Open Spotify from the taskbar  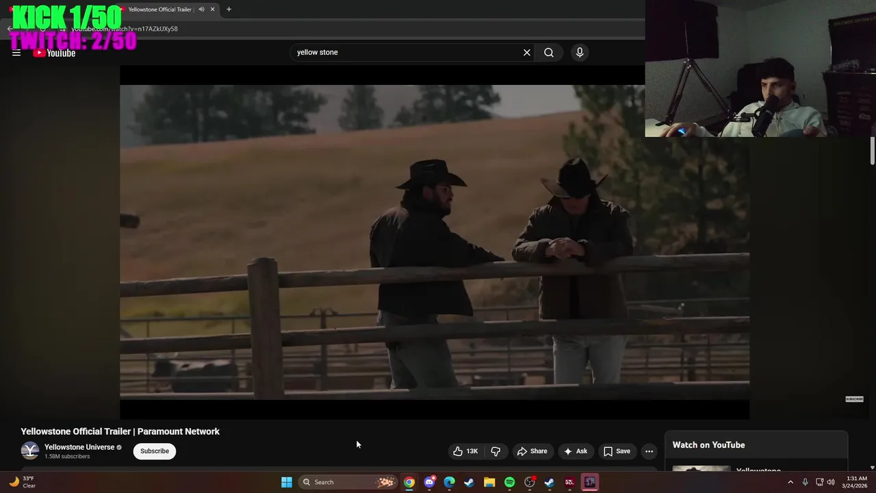click(x=509, y=482)
